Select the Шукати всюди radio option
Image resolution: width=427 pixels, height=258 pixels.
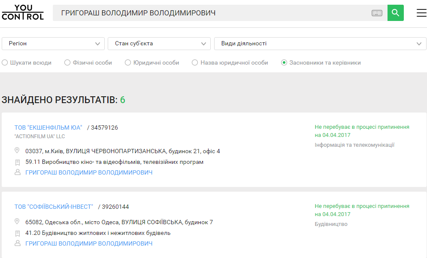point(5,63)
